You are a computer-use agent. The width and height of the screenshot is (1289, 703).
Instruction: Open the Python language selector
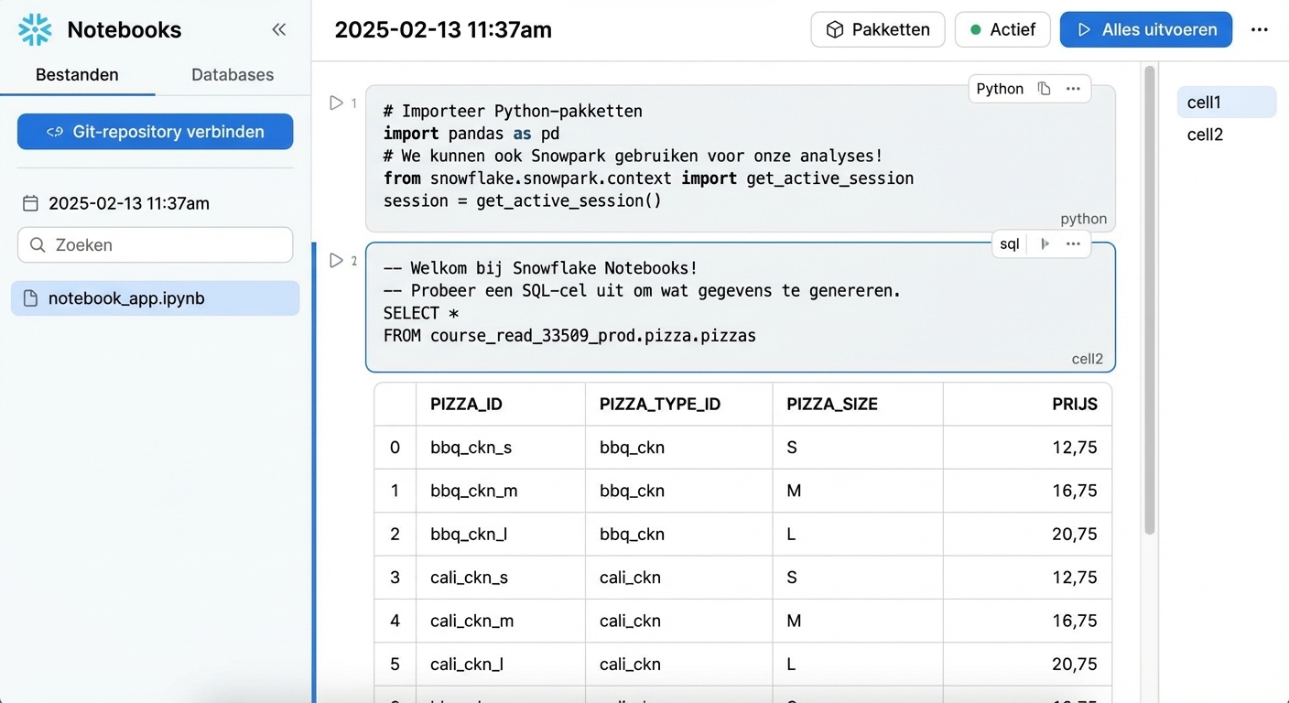(x=999, y=88)
